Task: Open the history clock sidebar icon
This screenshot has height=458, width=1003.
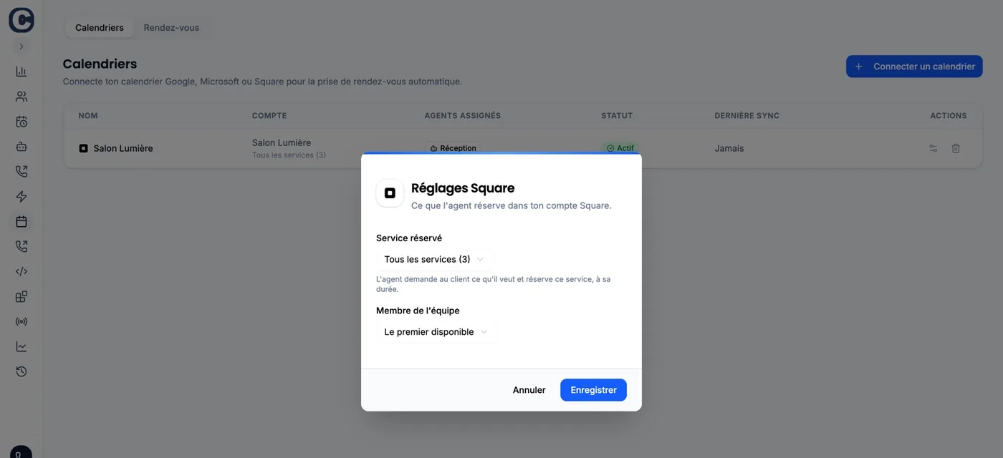Action: coord(21,372)
